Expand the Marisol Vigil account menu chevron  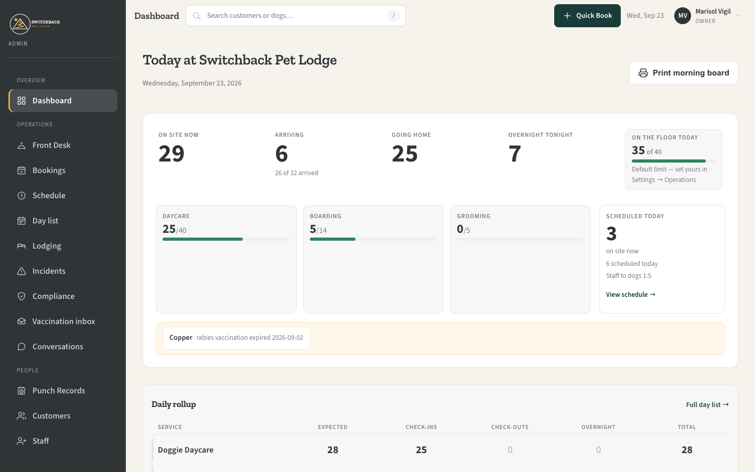(739, 16)
